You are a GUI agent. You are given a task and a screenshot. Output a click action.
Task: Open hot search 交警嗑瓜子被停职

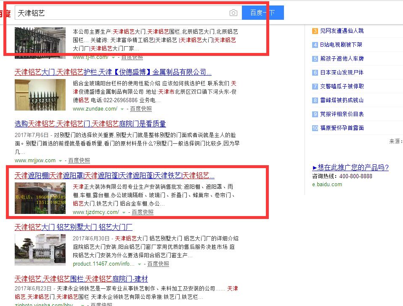tap(342, 86)
